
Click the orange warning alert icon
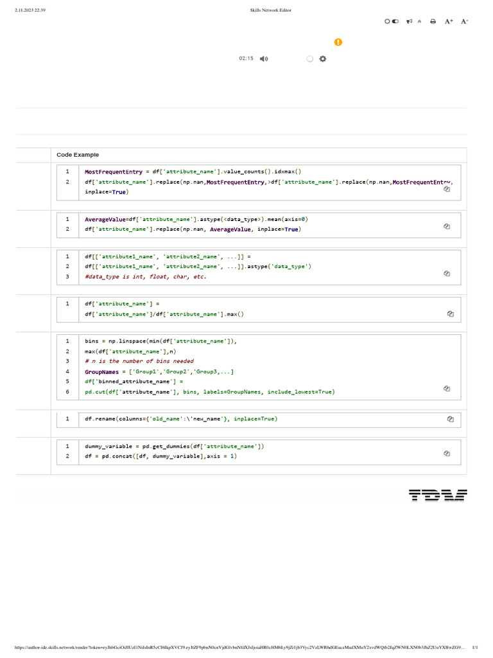point(338,42)
